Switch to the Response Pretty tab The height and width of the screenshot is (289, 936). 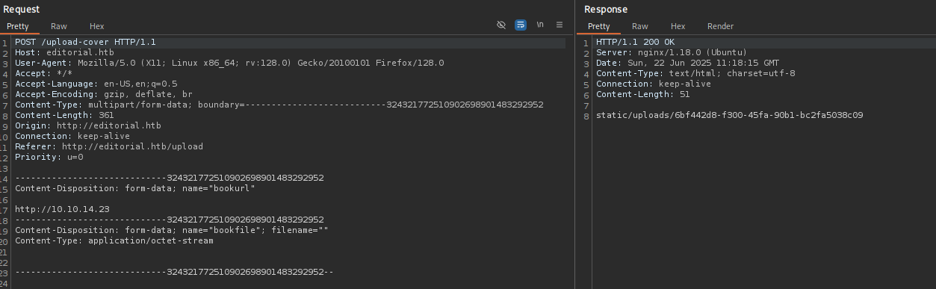(599, 26)
